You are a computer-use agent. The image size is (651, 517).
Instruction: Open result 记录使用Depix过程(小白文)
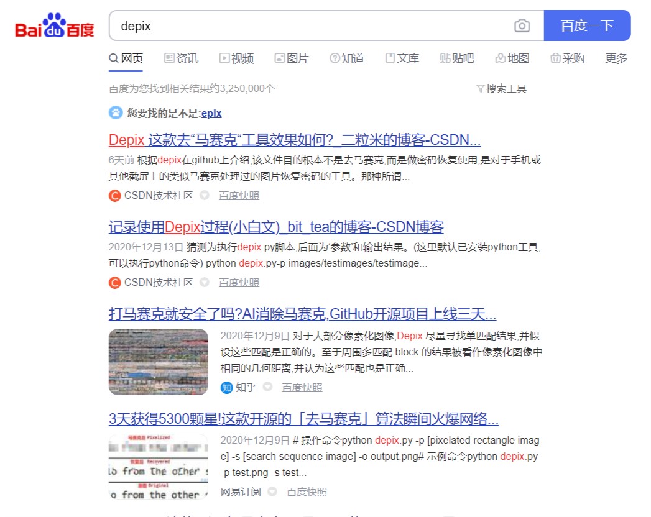(x=276, y=227)
